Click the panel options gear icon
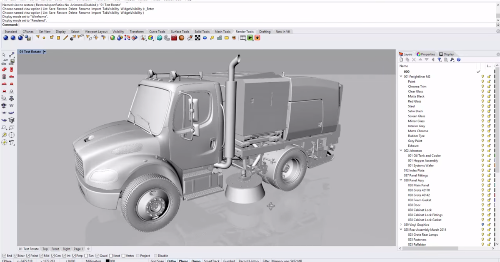 click(497, 54)
